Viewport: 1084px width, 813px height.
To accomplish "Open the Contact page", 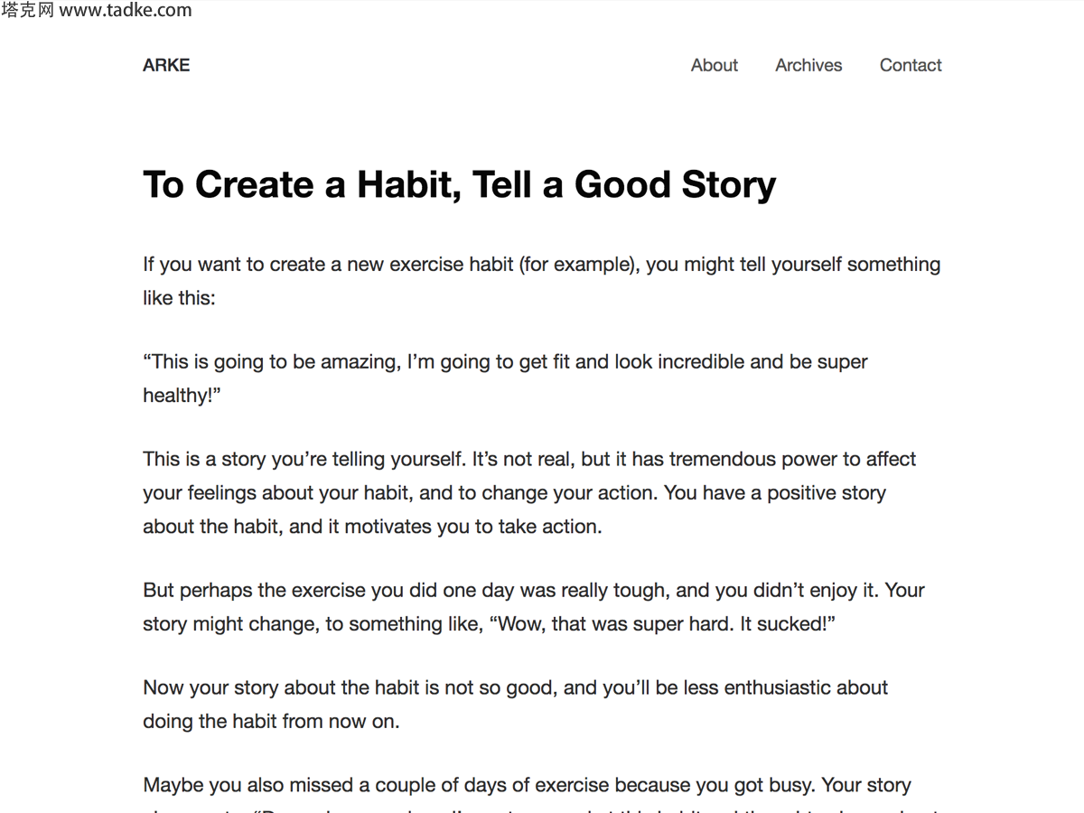I will [x=911, y=65].
